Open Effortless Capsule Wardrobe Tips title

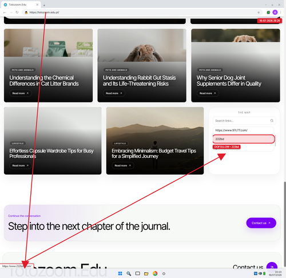pyautogui.click(x=51, y=153)
